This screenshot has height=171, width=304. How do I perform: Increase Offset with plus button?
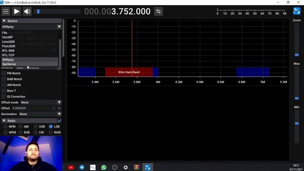point(59,108)
